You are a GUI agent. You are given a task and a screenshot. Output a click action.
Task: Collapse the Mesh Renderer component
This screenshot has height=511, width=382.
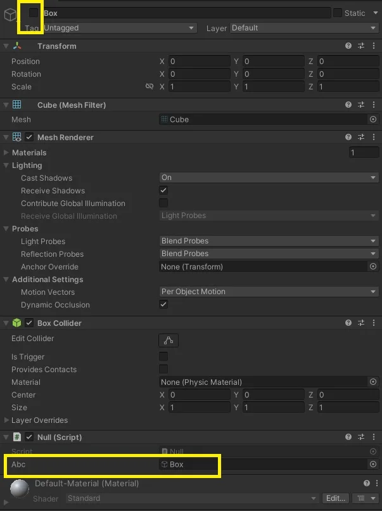tap(6, 137)
